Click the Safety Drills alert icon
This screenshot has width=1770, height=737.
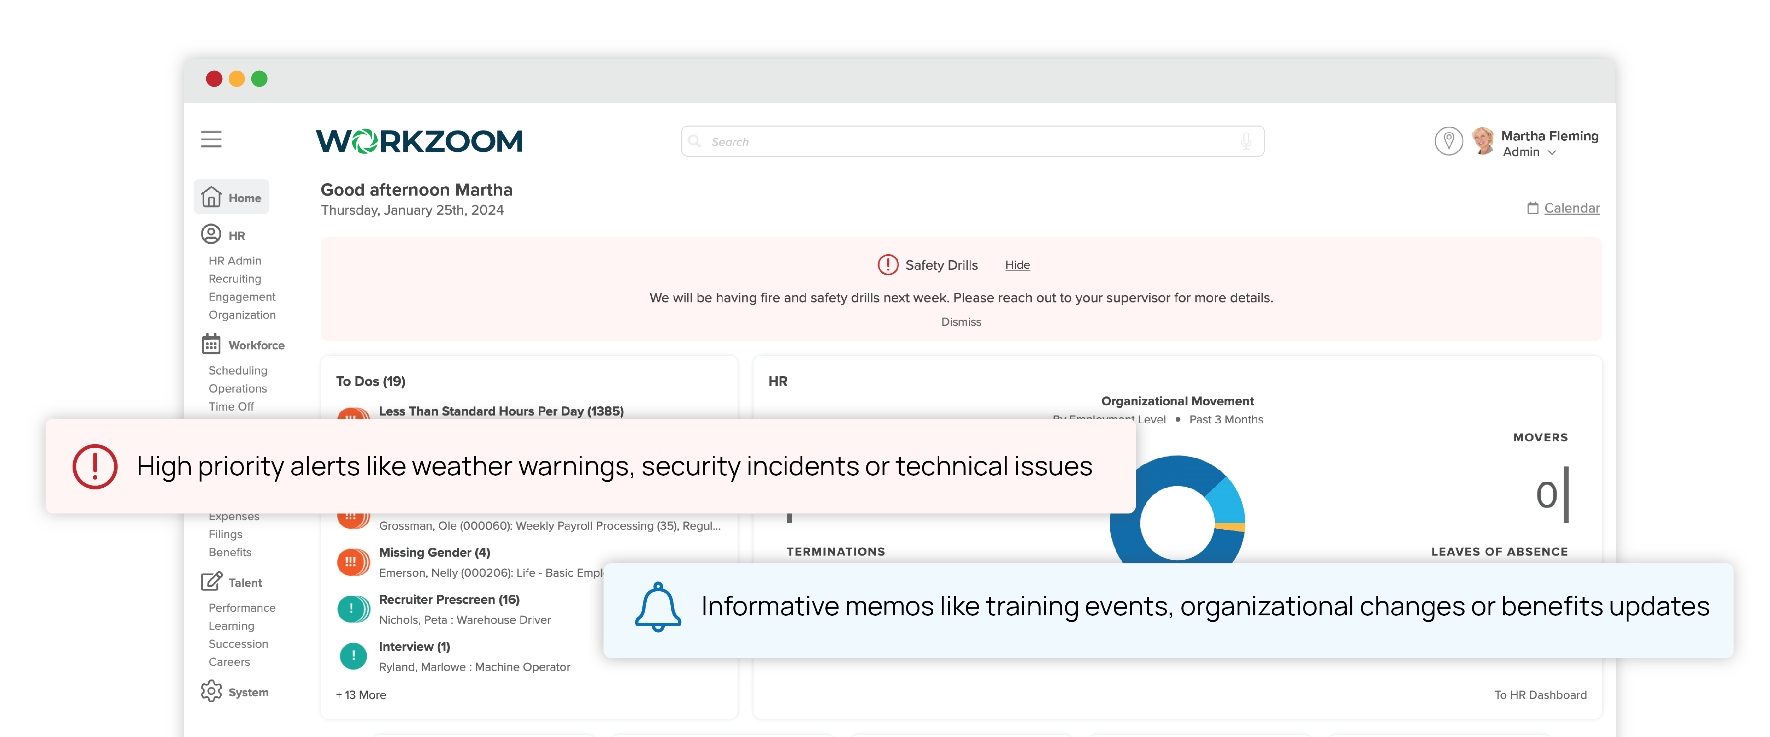(888, 265)
